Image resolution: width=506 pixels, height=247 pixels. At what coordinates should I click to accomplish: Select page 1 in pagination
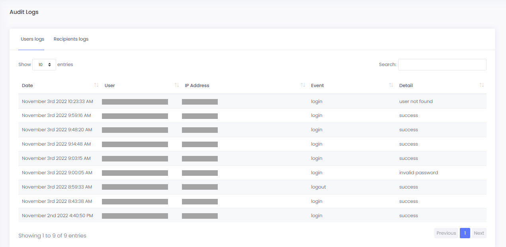(465, 233)
